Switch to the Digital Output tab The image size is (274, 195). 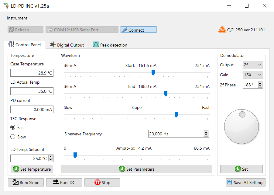pyautogui.click(x=67, y=45)
